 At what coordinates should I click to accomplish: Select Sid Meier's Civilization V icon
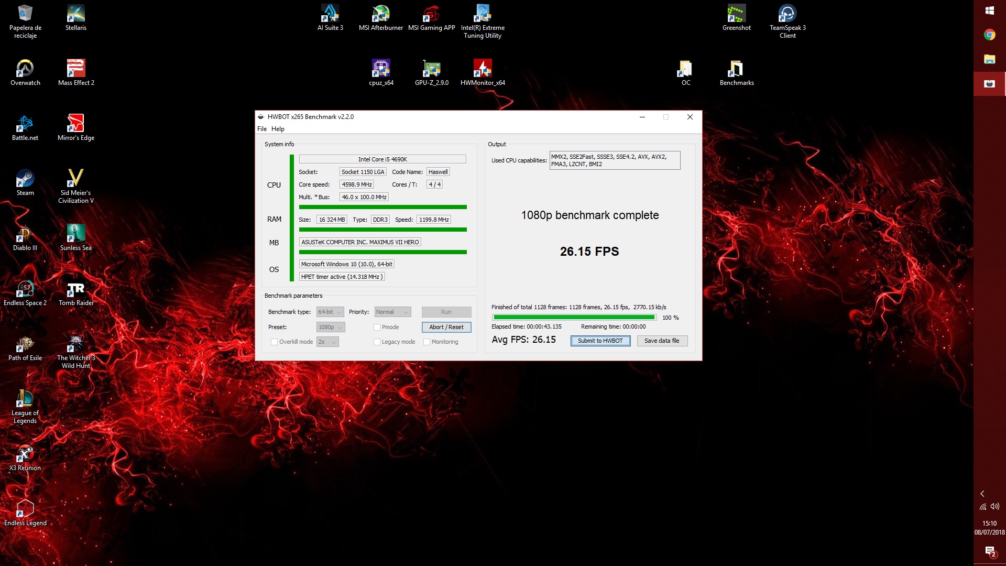pos(76,187)
